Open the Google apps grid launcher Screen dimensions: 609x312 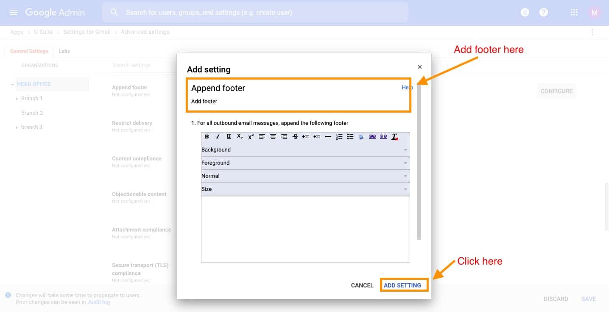574,12
